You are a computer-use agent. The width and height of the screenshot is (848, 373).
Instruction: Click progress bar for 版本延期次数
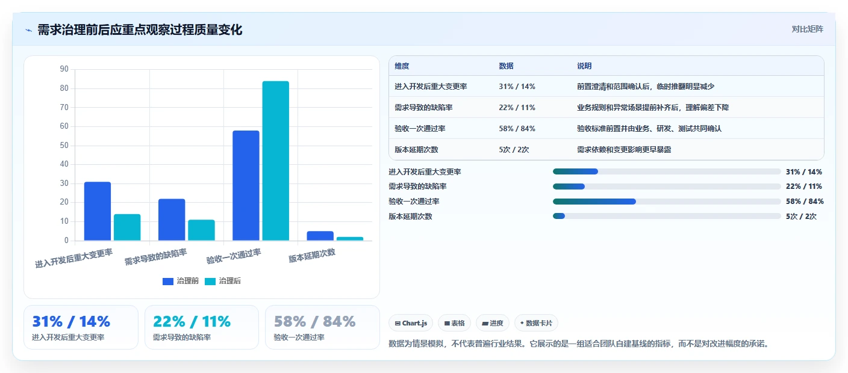[667, 216]
